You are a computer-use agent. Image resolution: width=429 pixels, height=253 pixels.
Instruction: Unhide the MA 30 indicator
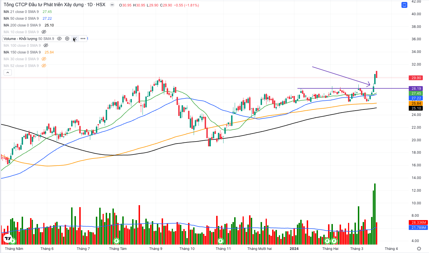44,59
